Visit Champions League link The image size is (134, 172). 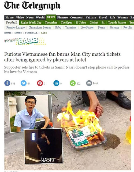click(40, 27)
